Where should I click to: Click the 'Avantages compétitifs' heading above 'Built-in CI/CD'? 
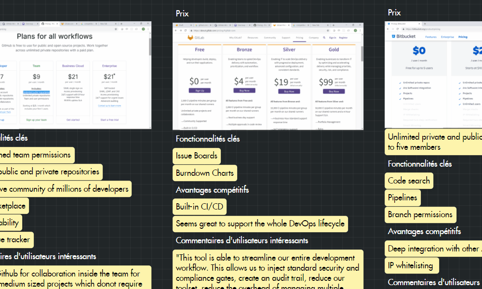[213, 190]
